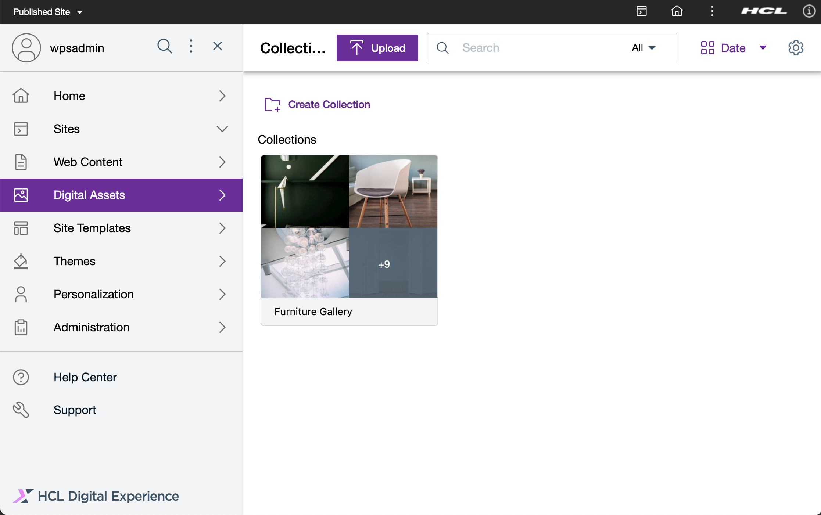
Task: Click the Upload button
Action: pyautogui.click(x=377, y=48)
